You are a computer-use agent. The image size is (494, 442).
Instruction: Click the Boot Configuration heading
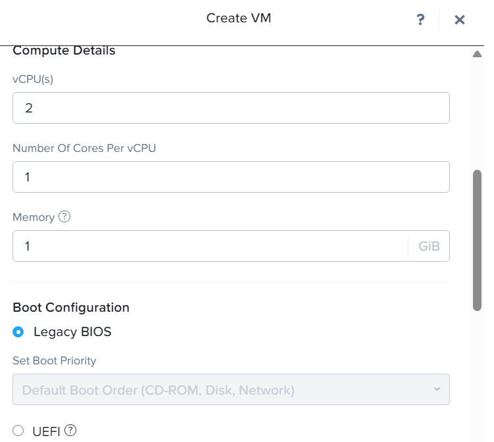click(71, 307)
